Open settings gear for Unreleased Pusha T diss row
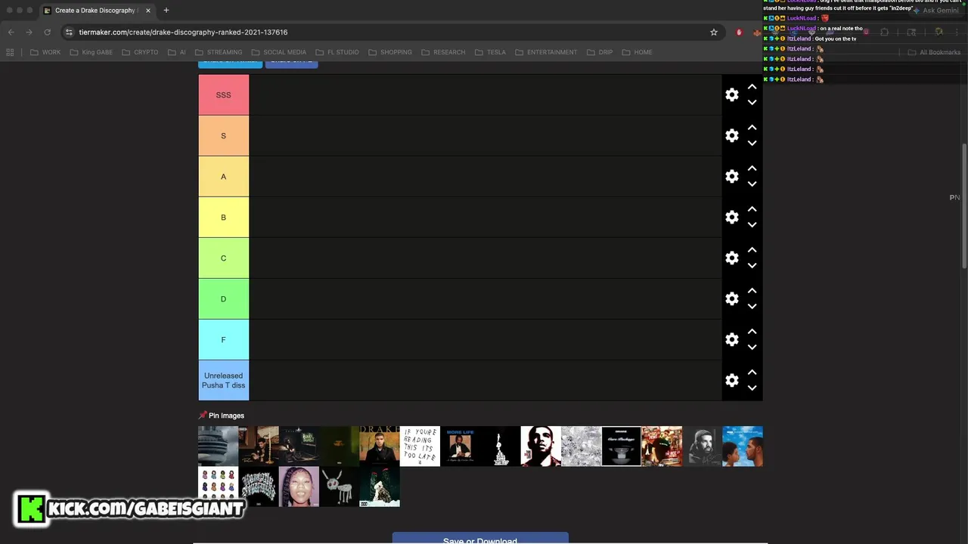The image size is (968, 544). coord(731,381)
